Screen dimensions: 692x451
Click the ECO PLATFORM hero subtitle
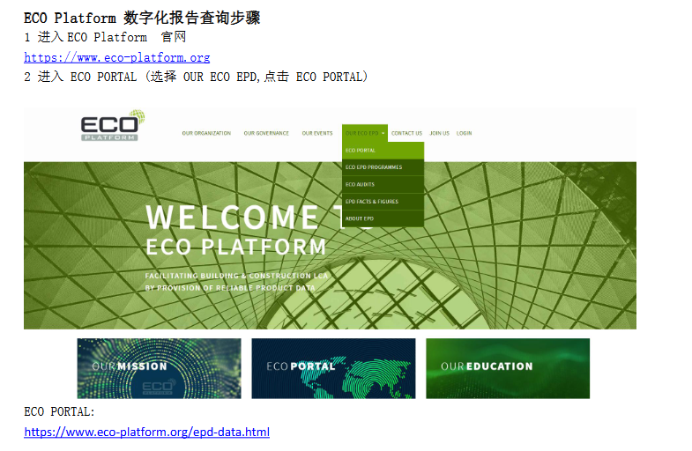[x=236, y=247]
